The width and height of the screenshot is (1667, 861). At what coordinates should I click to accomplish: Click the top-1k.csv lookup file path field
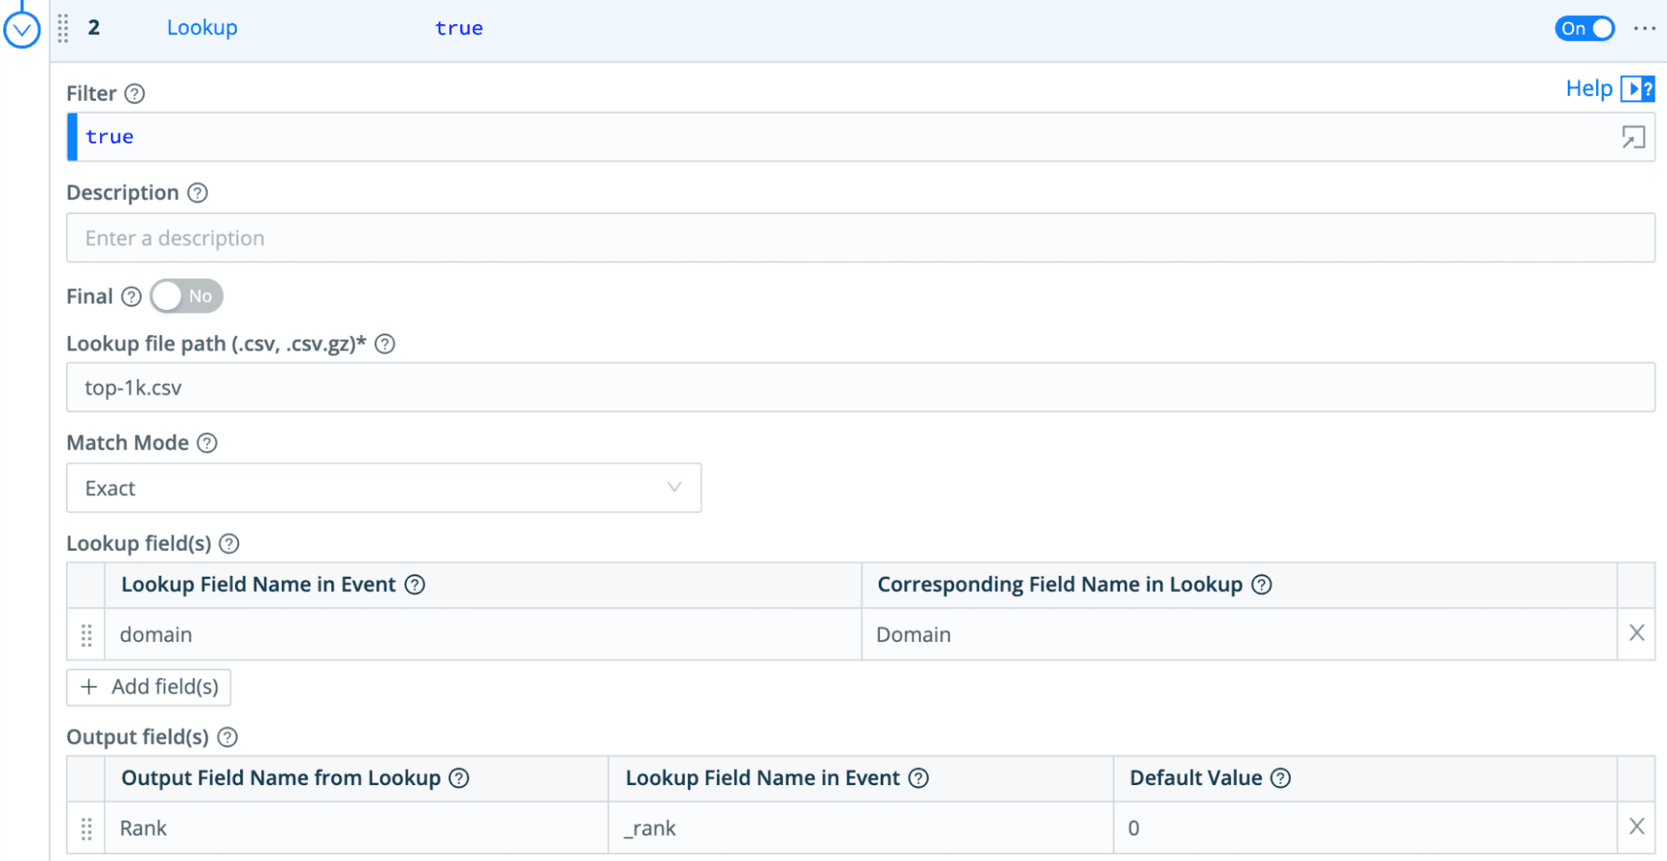pyautogui.click(x=859, y=388)
